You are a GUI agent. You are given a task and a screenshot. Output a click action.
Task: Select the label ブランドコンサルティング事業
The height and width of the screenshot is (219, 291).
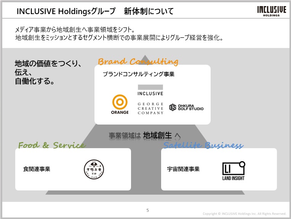pyautogui.click(x=139, y=74)
